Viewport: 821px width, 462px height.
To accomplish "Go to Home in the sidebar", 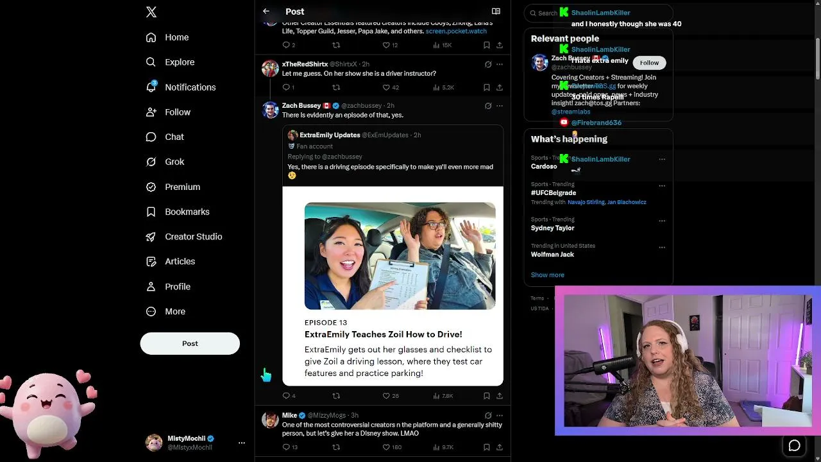I will (x=167, y=37).
